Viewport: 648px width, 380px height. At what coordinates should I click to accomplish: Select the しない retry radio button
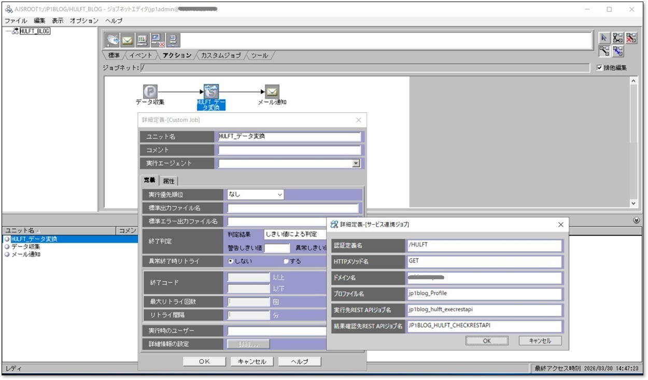click(231, 261)
